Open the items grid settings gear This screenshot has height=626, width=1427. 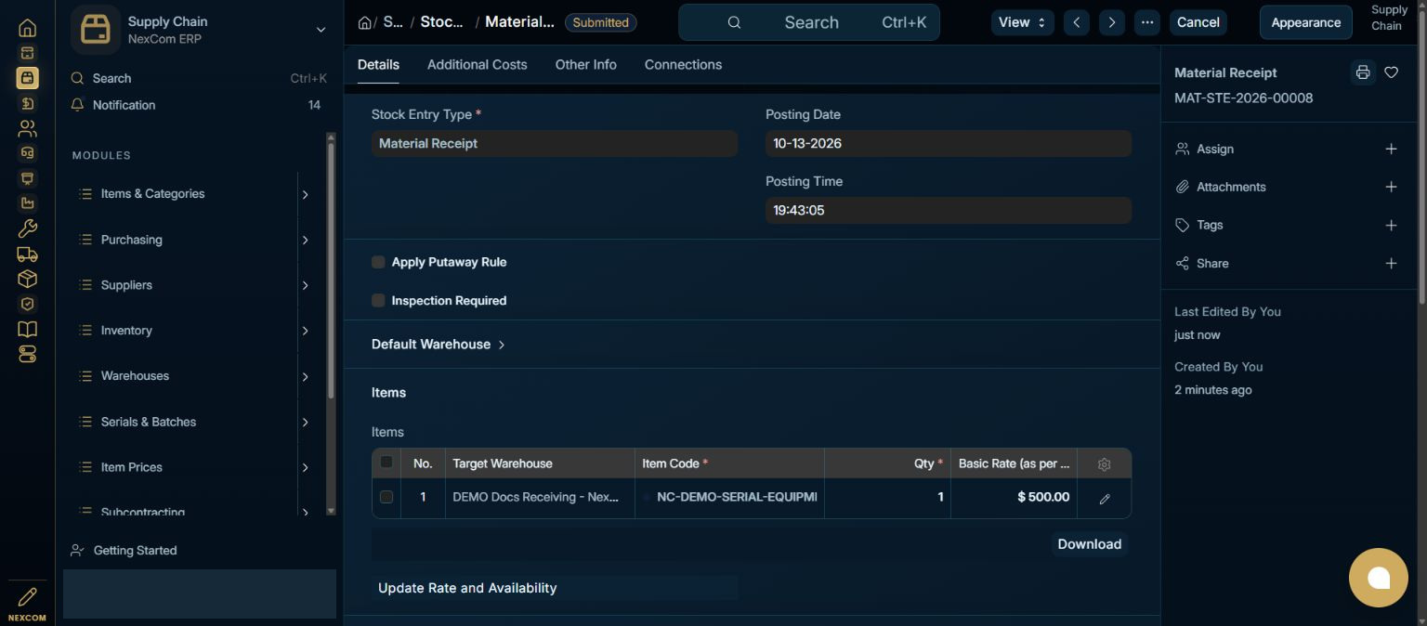[x=1104, y=463]
